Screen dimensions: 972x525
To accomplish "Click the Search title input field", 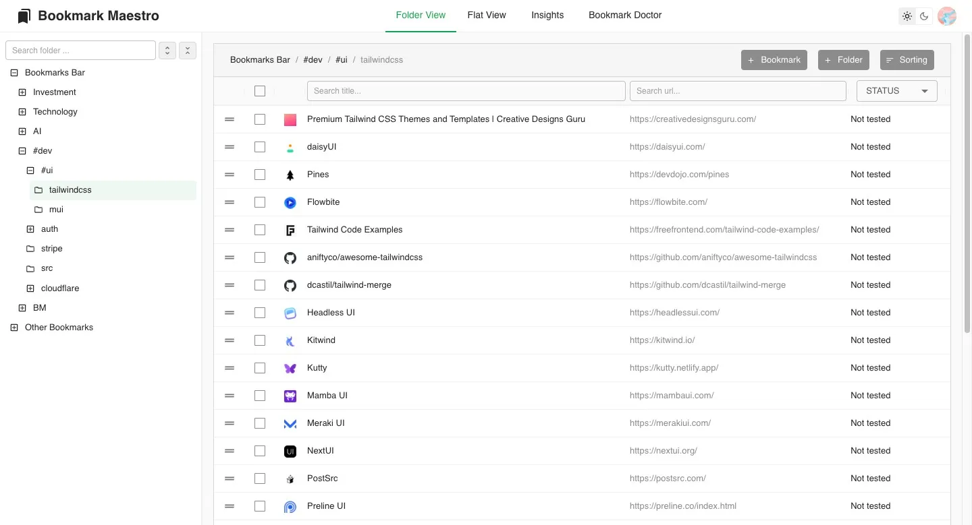I will point(466,91).
